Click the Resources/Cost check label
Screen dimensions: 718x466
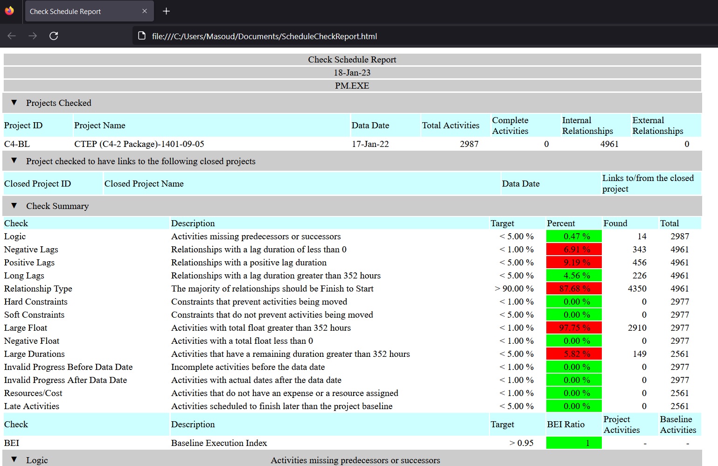pos(34,393)
